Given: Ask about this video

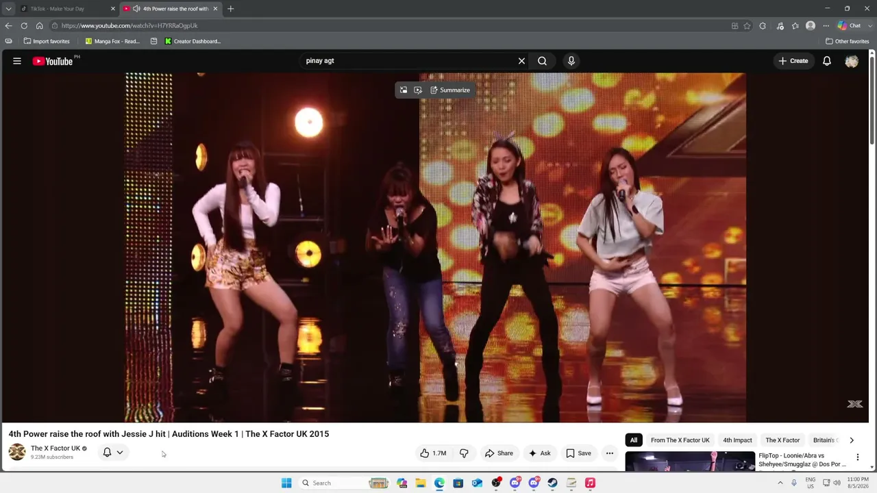Looking at the screenshot, I should (x=539, y=453).
